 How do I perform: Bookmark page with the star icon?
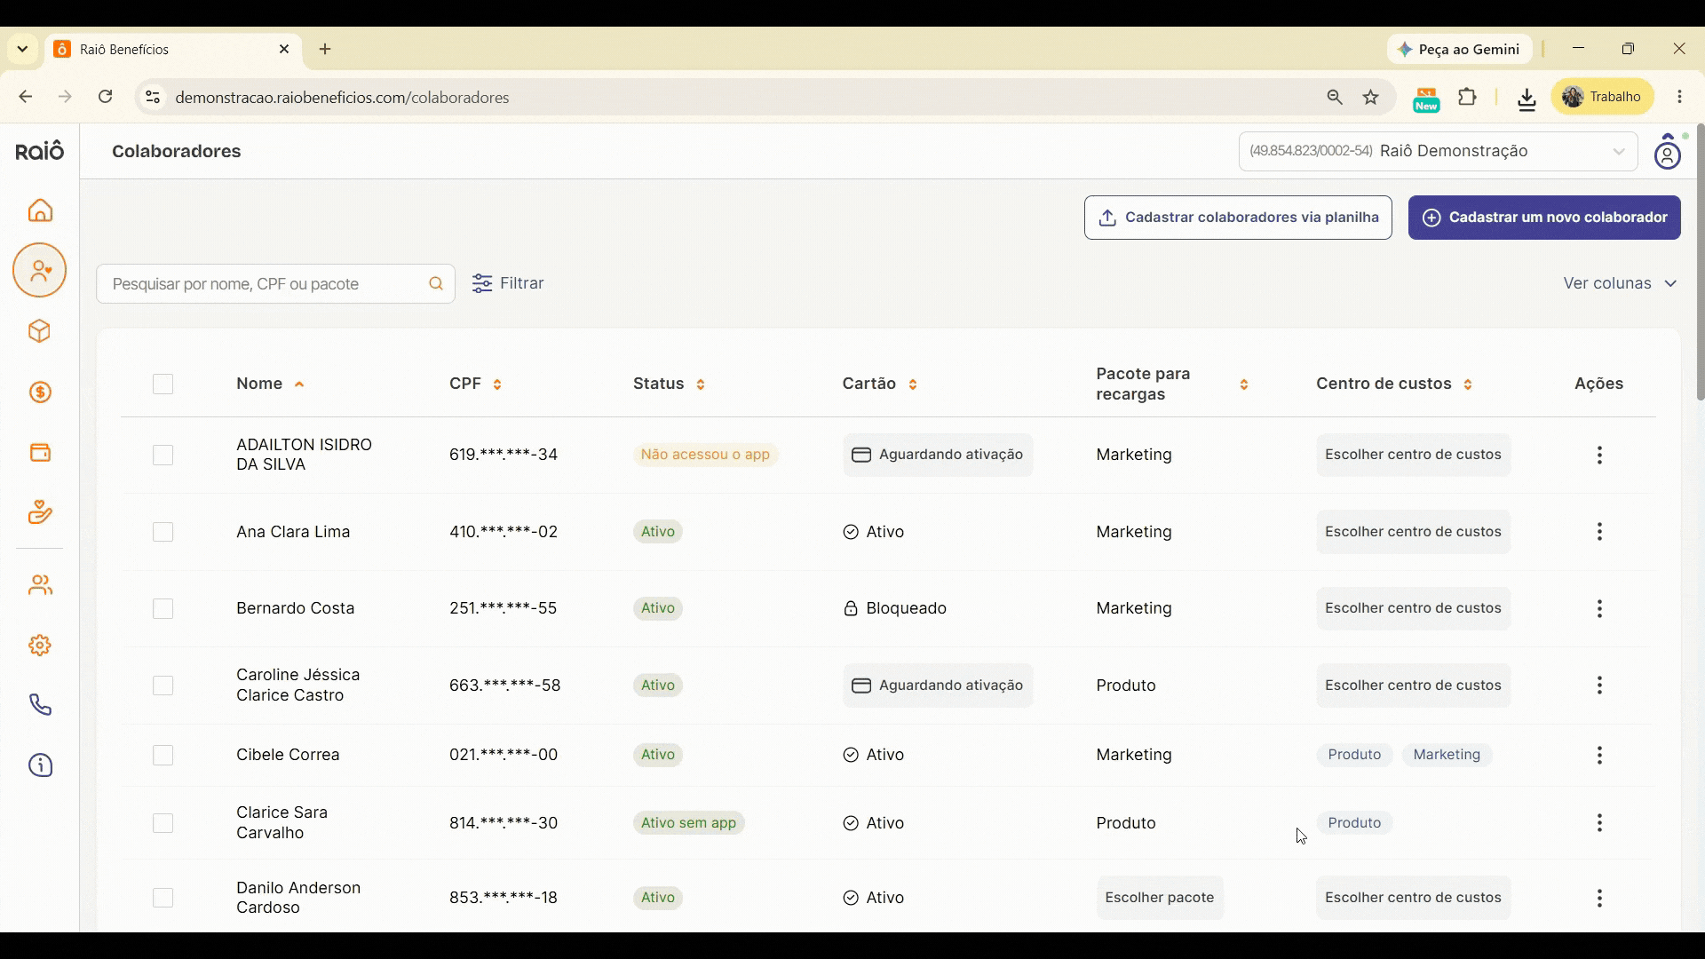tap(1371, 98)
